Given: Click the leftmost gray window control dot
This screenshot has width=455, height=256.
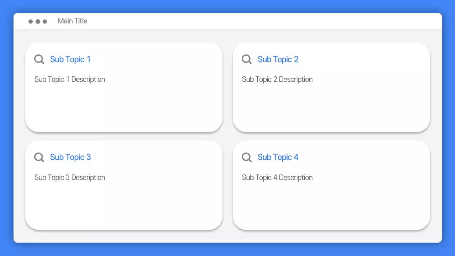Looking at the screenshot, I should click(x=31, y=21).
